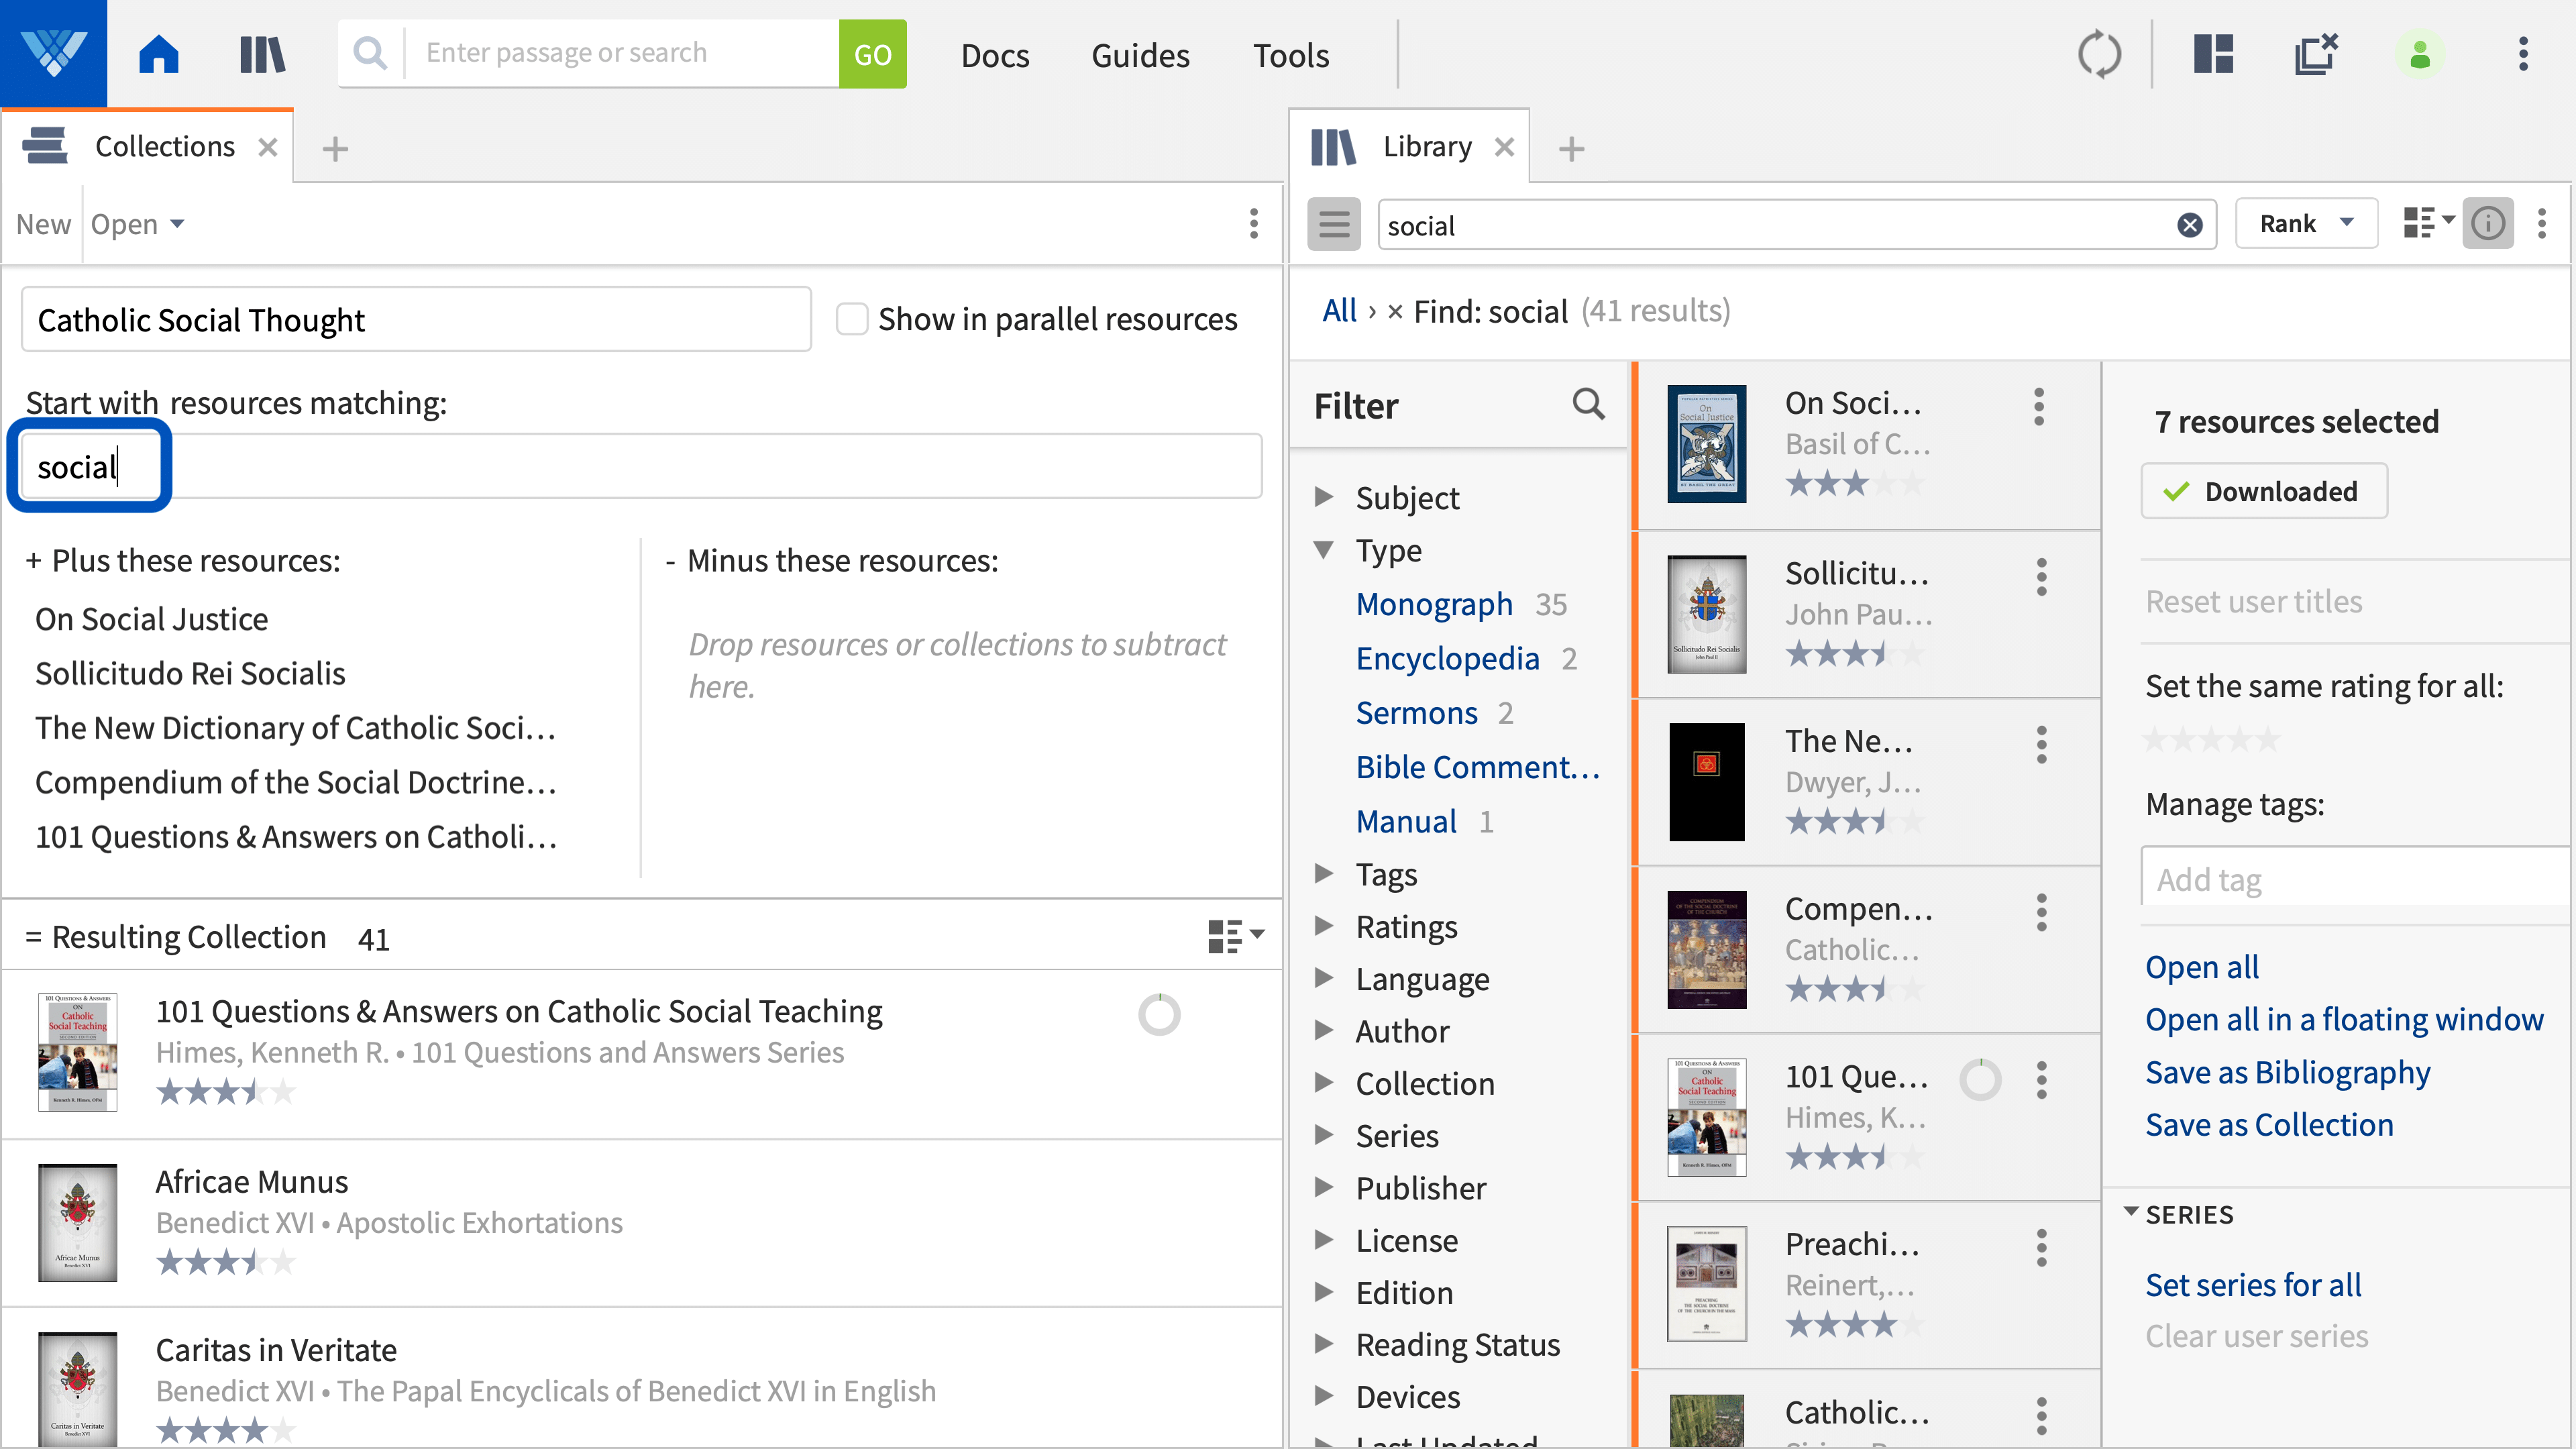Open the Docs menu

[994, 55]
